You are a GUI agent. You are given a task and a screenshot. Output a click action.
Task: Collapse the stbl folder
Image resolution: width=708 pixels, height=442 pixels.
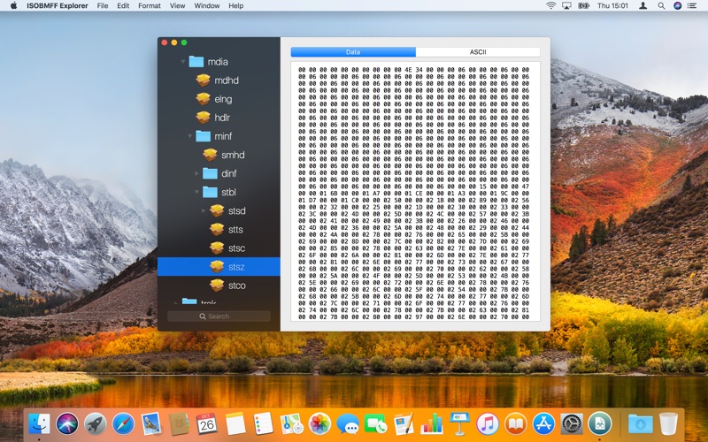click(x=196, y=192)
